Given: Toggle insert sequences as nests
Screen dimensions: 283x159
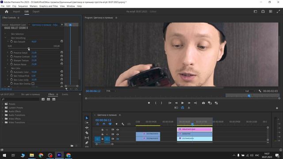Looking at the screenshot, I should [97, 124].
